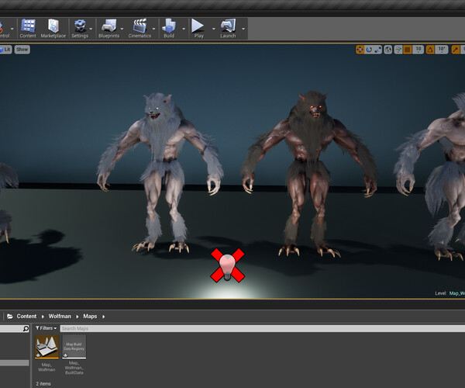
Task: Select the scale gizmo mode
Action: click(x=377, y=50)
